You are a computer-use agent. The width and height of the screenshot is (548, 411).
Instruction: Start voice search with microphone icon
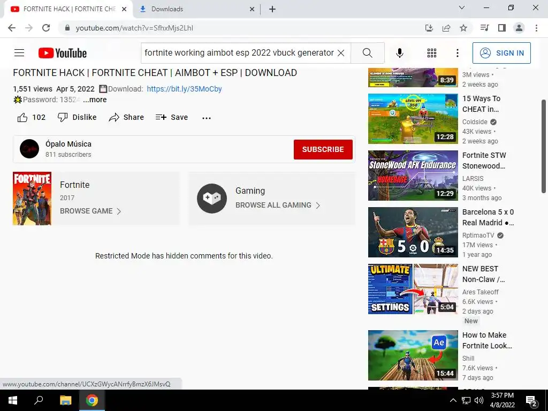coord(399,53)
